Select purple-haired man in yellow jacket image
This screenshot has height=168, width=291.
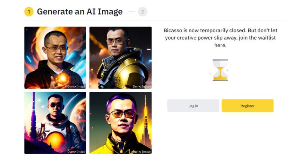click(x=120, y=123)
